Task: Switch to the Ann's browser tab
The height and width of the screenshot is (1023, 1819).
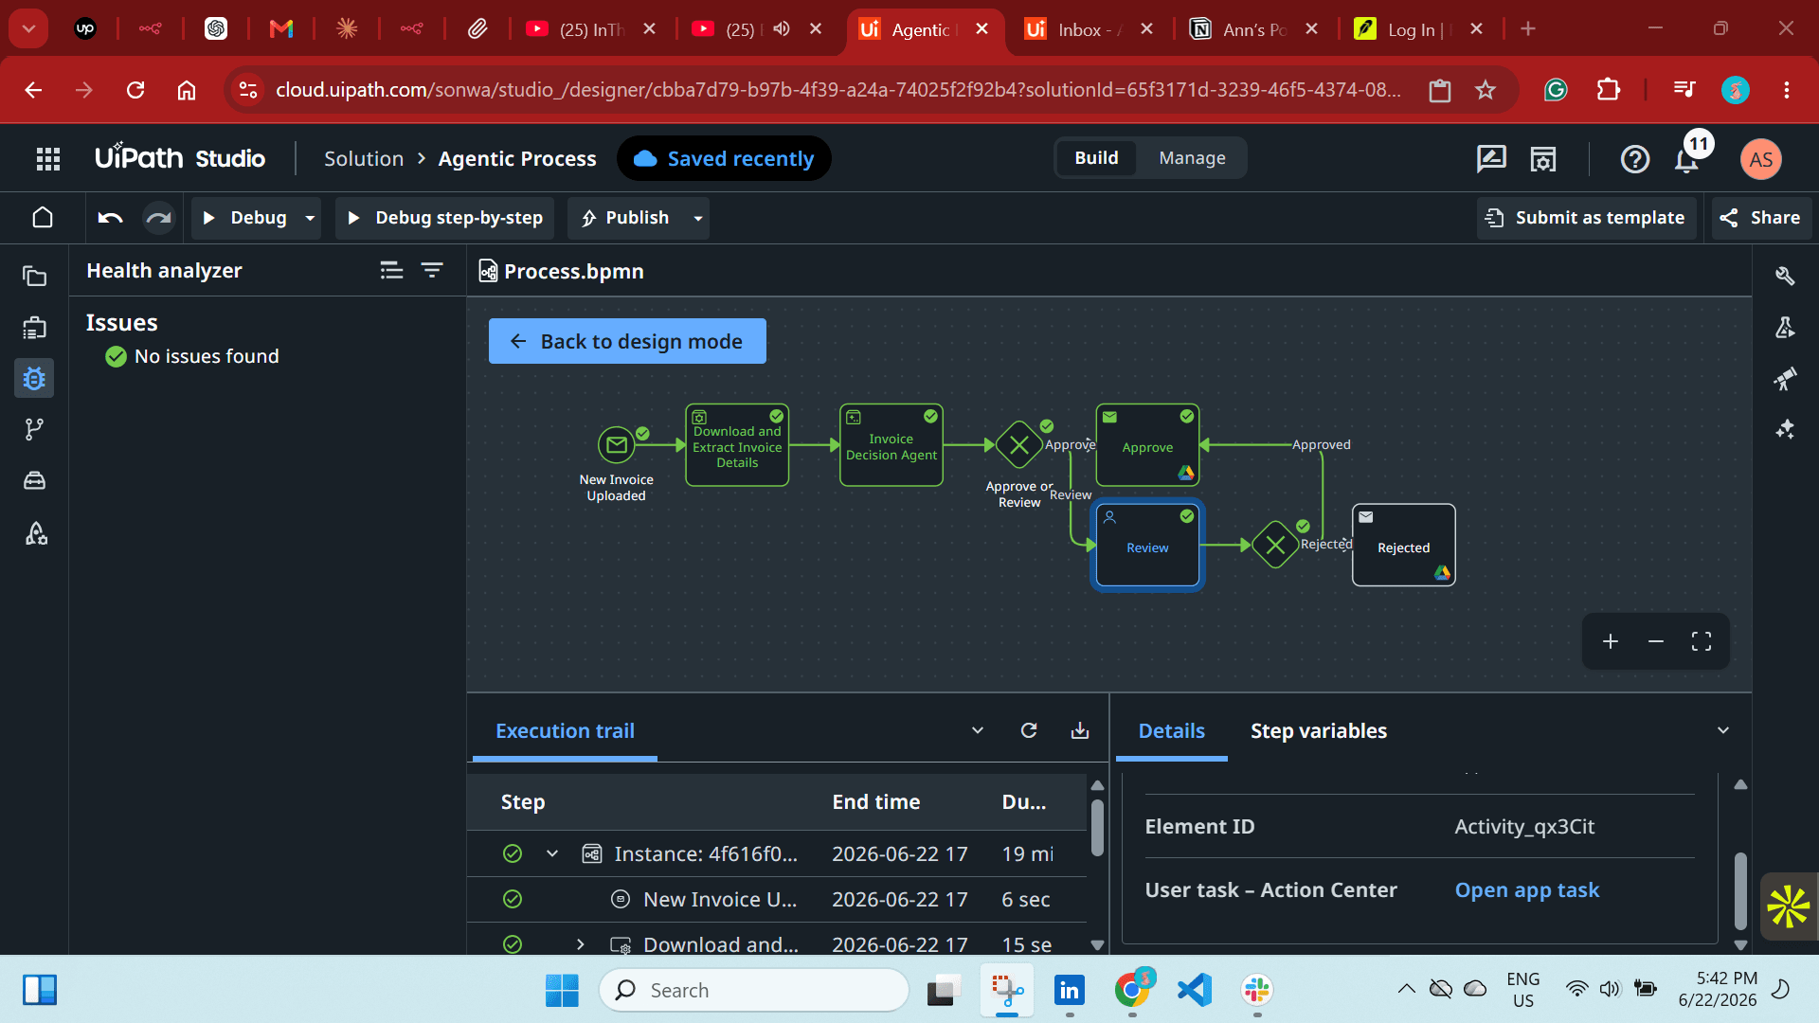Action: click(1252, 29)
